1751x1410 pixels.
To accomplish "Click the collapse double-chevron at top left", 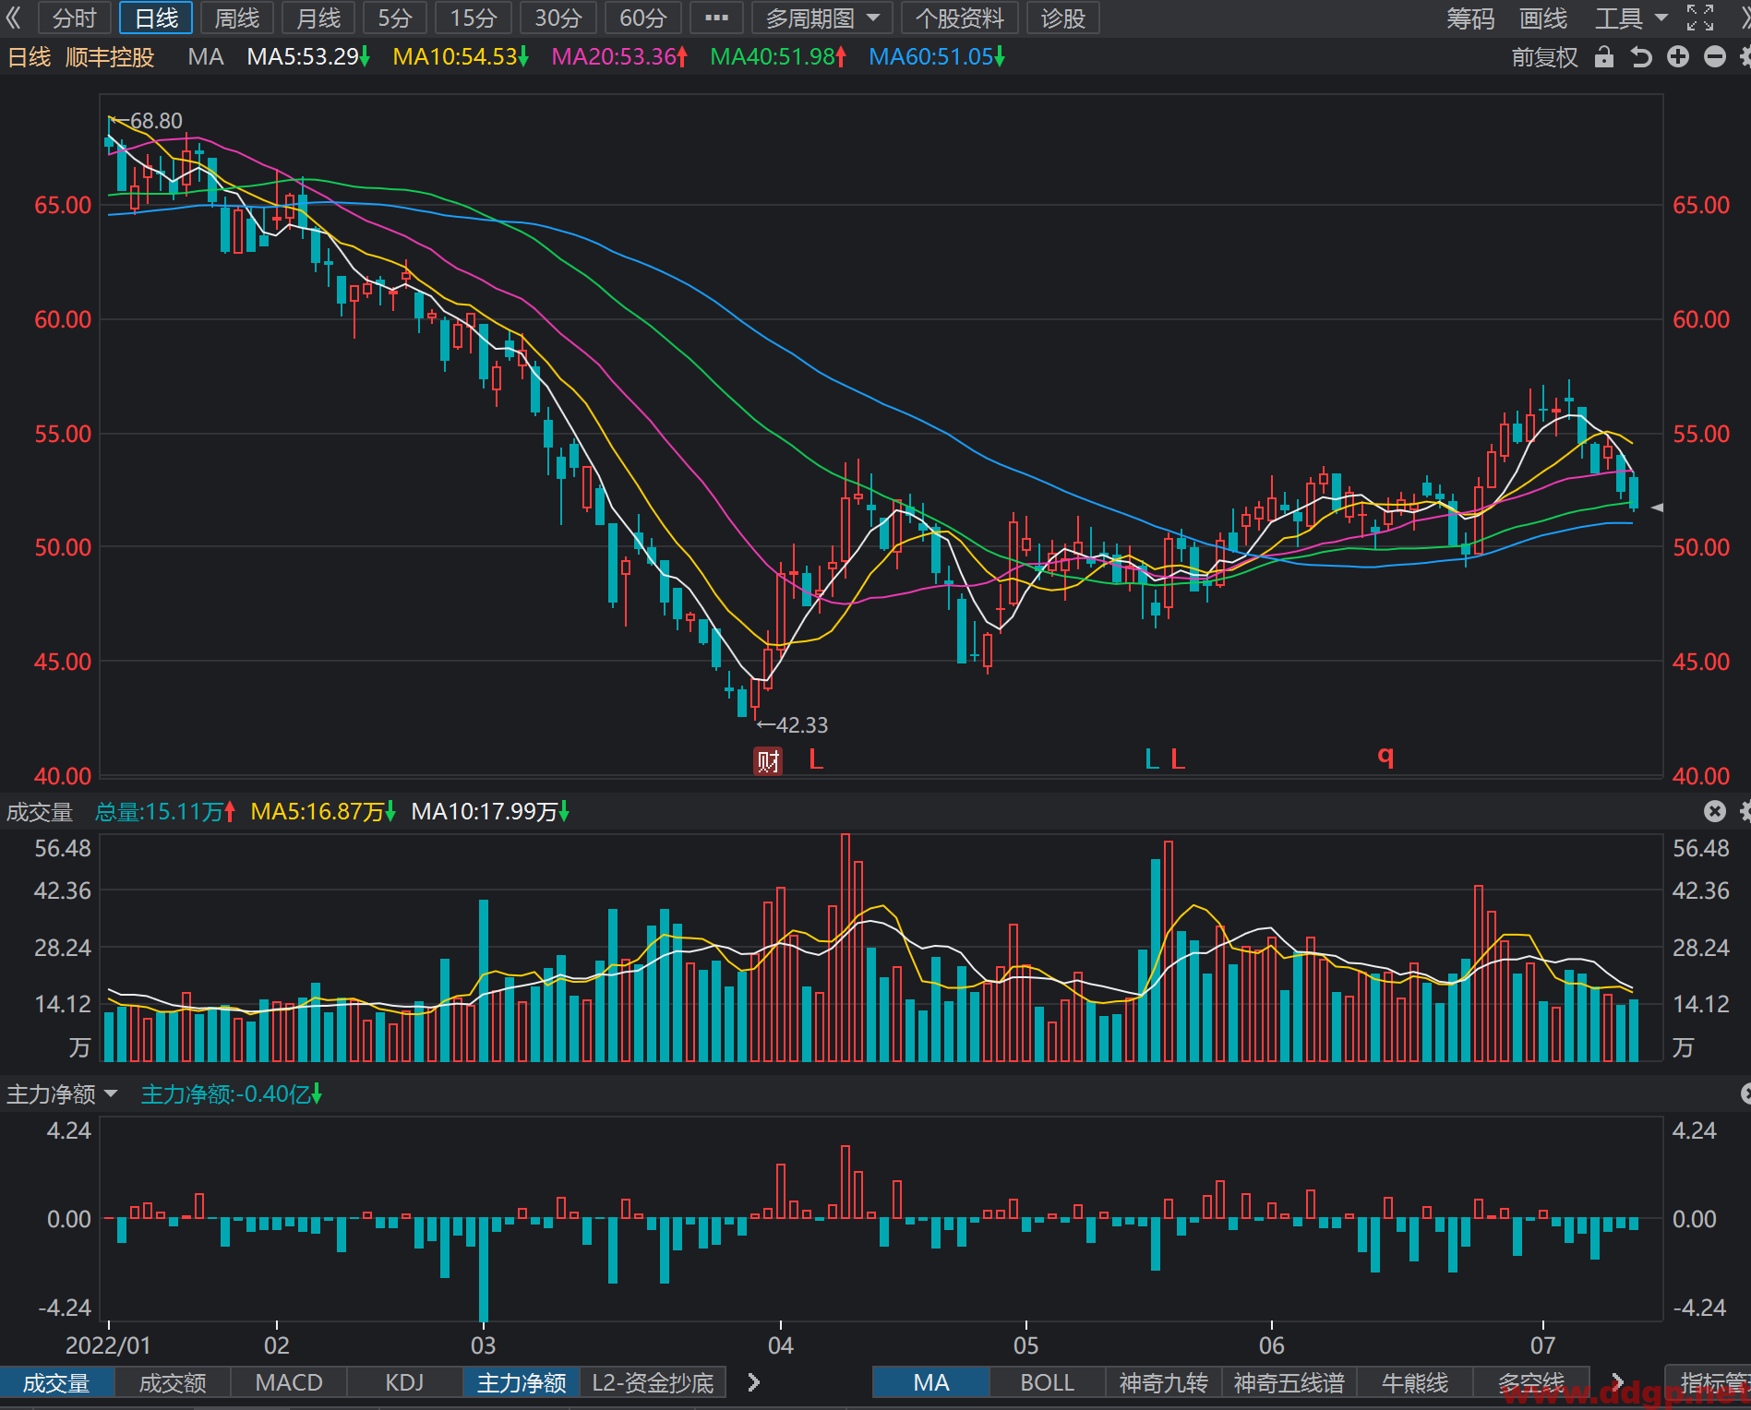I will [13, 18].
